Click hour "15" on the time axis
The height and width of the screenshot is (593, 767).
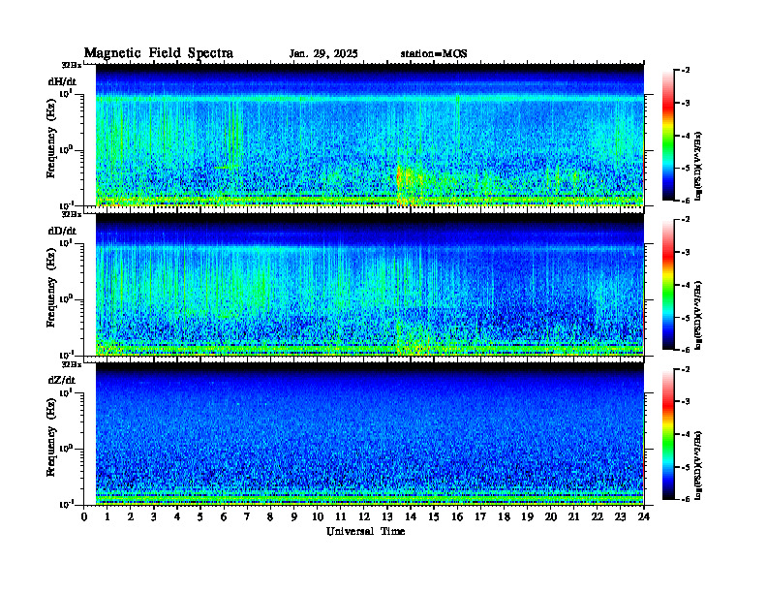434,517
